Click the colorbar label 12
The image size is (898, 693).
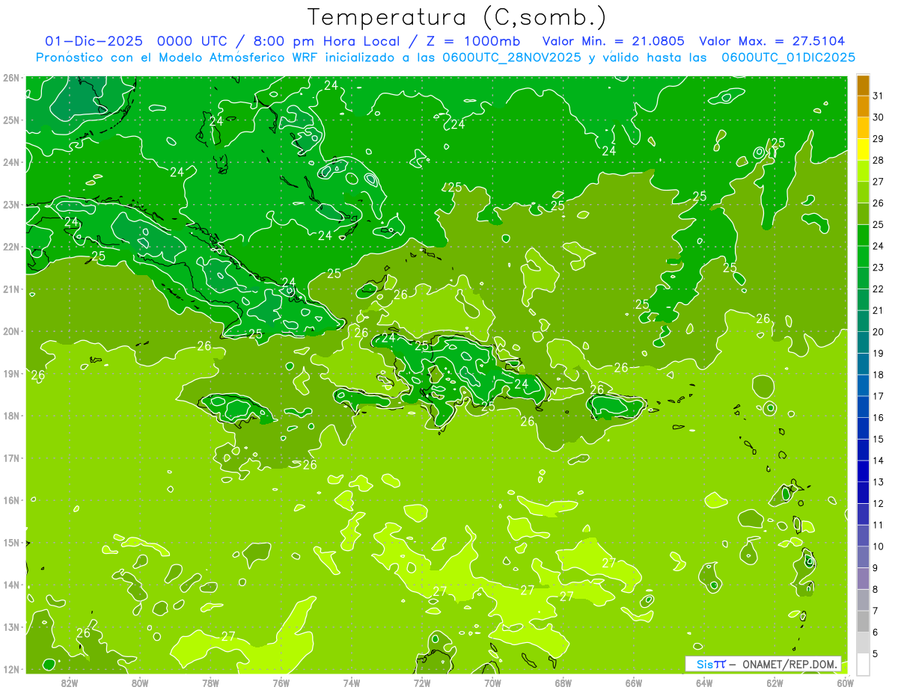[878, 504]
